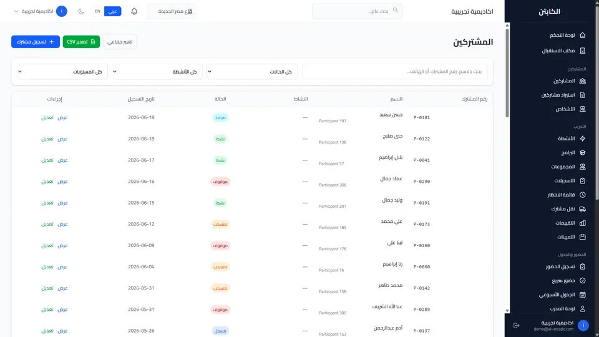Screen dimensions: 599x337
Task: Click the موقوف status badge for P-0290
Action: pyautogui.click(x=220, y=182)
